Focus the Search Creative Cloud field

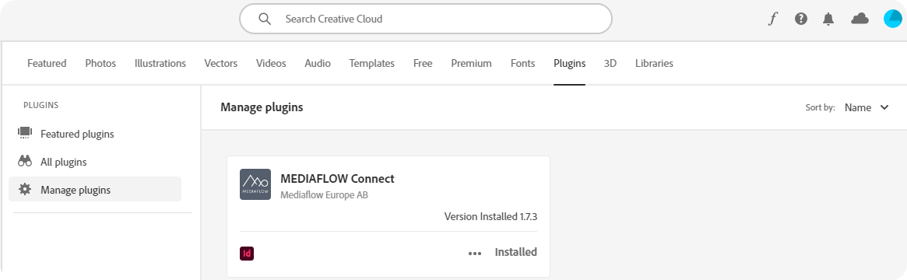tap(426, 19)
